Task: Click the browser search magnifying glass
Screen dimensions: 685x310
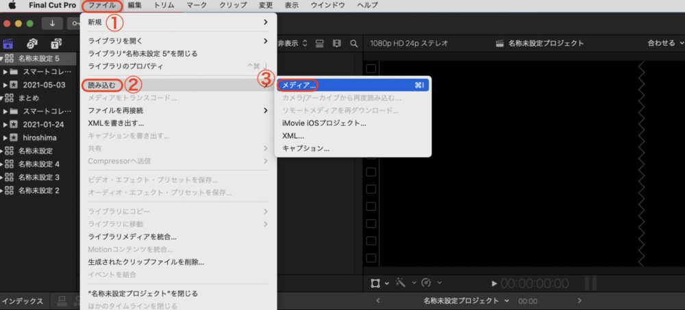Action: [x=354, y=43]
